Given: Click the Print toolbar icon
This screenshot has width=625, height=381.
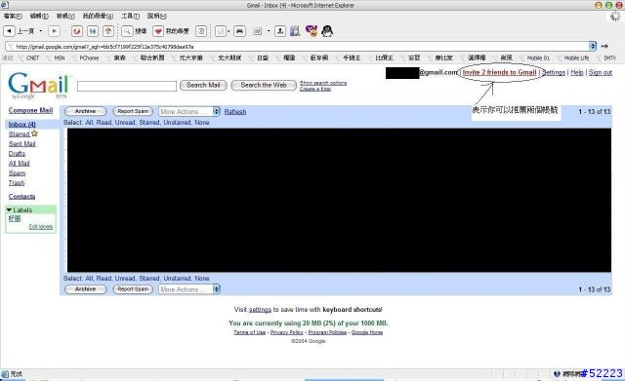Looking at the screenshot, I should (239, 30).
